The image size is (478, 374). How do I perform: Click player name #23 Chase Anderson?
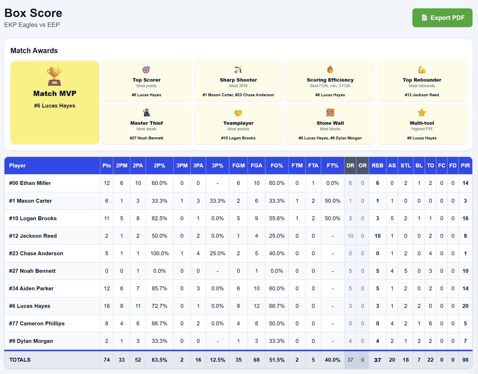coord(36,253)
